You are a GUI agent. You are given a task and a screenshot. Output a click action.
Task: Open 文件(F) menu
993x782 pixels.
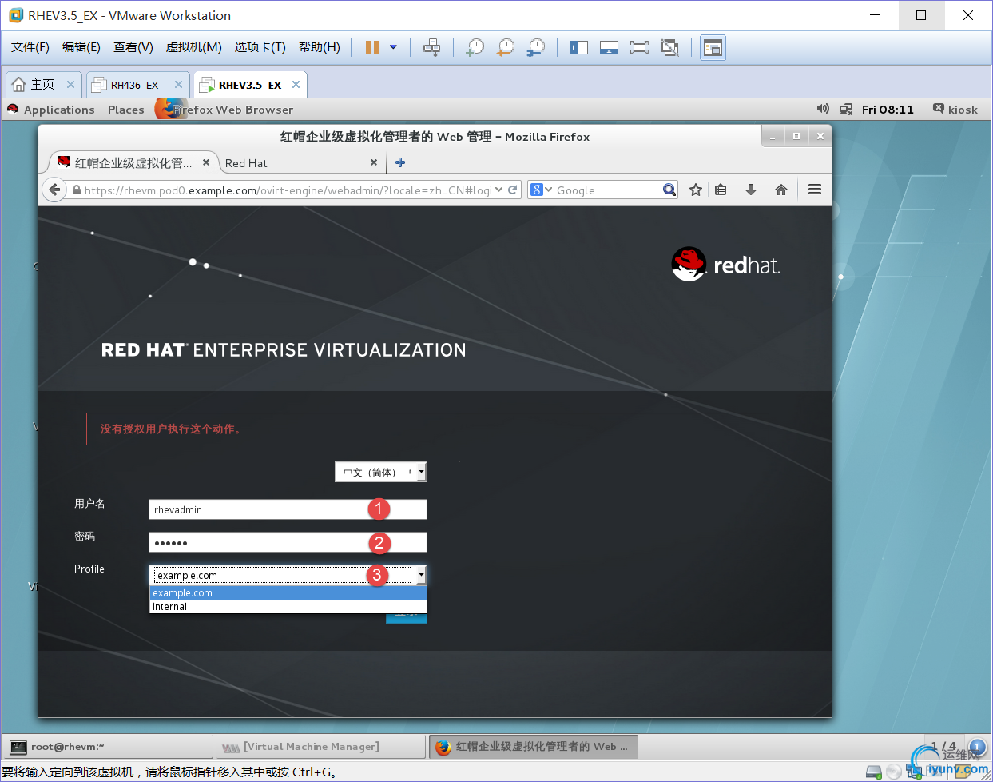click(x=30, y=47)
